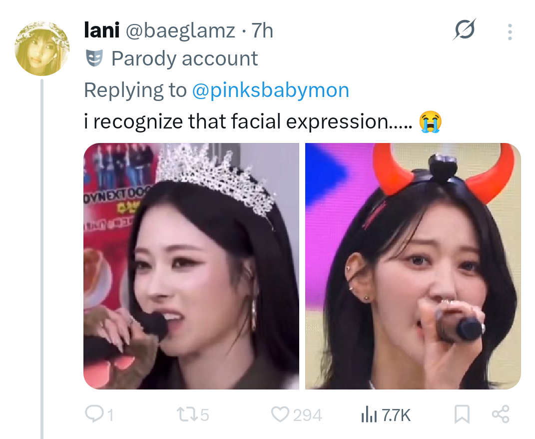Click the 7.7K views count
Viewport: 535px width, 439px height.
(x=396, y=415)
